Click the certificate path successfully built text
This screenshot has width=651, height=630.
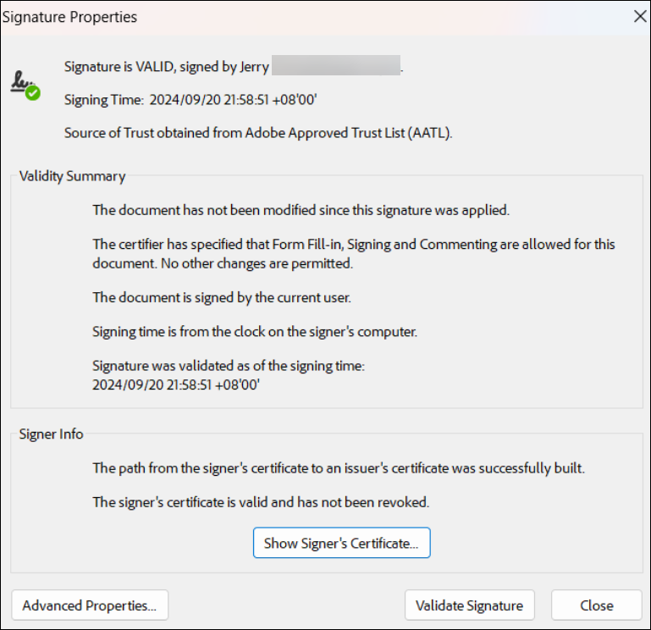click(338, 468)
